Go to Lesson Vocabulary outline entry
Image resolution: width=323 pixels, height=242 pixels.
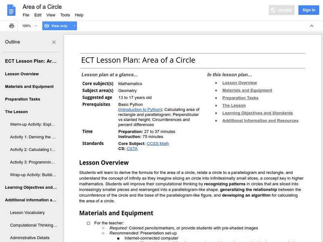coord(27,213)
